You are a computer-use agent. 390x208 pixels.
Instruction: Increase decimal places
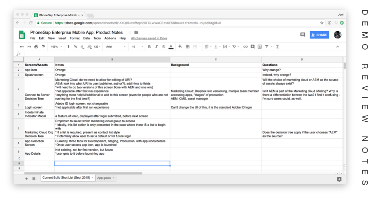tap(89, 47)
